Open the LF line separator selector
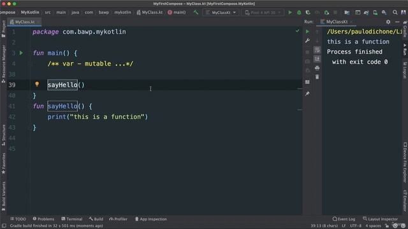Viewport: 408px width, 229px height. pyautogui.click(x=344, y=226)
